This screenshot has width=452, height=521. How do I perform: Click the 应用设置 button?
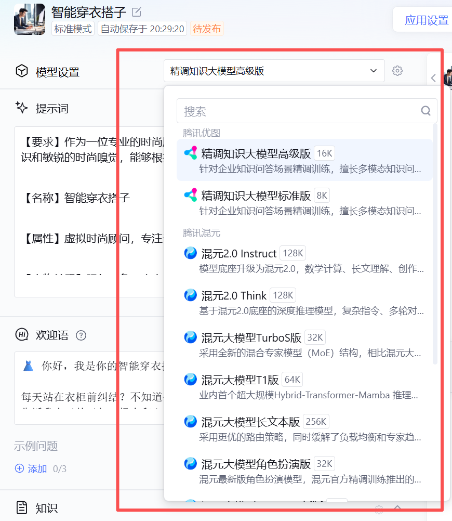click(x=427, y=20)
